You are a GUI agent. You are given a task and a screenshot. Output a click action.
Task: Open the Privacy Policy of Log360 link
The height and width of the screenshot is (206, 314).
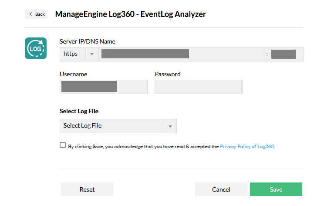click(247, 147)
